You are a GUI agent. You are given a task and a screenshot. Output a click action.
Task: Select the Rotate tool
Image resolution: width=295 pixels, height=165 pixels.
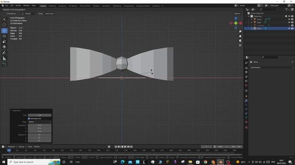tap(4, 36)
